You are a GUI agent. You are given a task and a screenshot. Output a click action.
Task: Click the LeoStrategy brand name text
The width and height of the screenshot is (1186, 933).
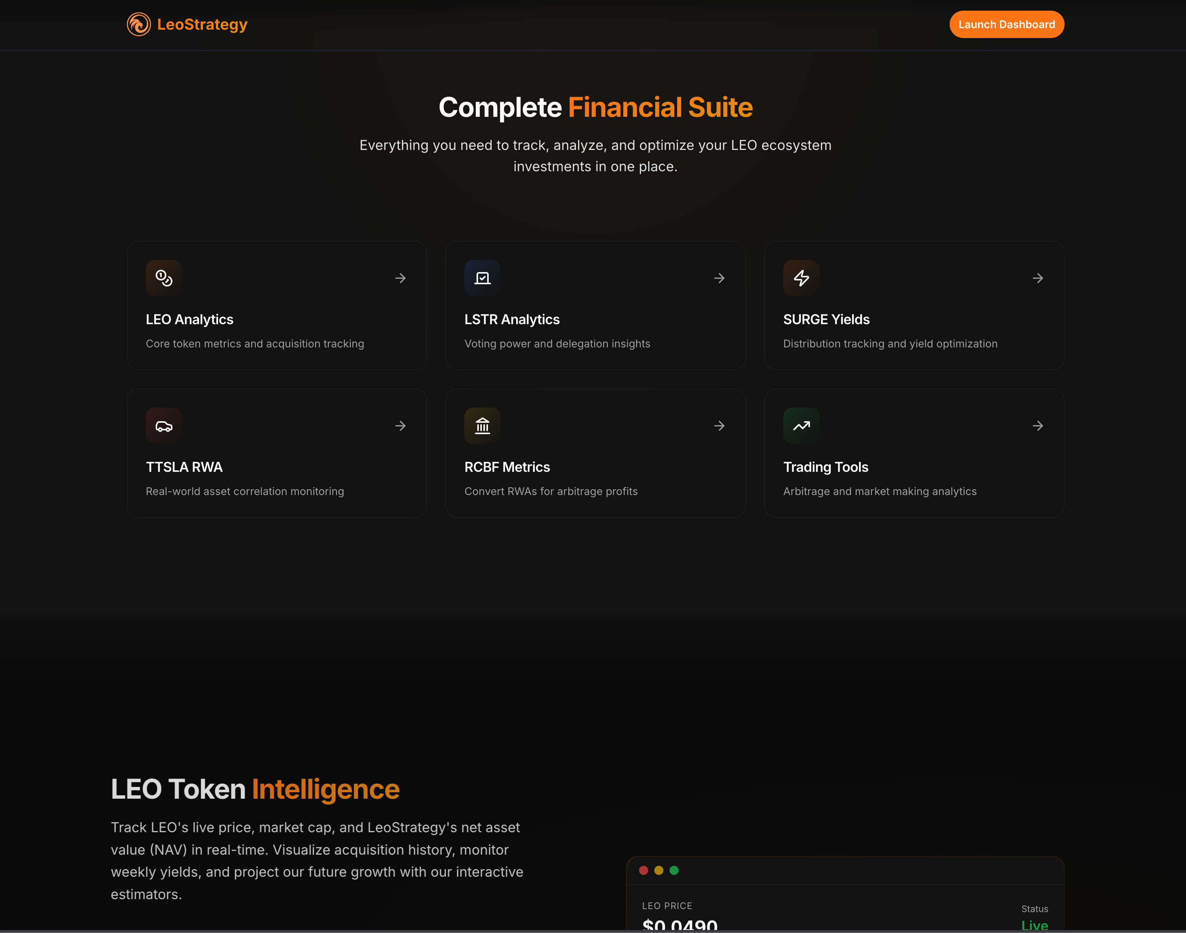coord(202,25)
